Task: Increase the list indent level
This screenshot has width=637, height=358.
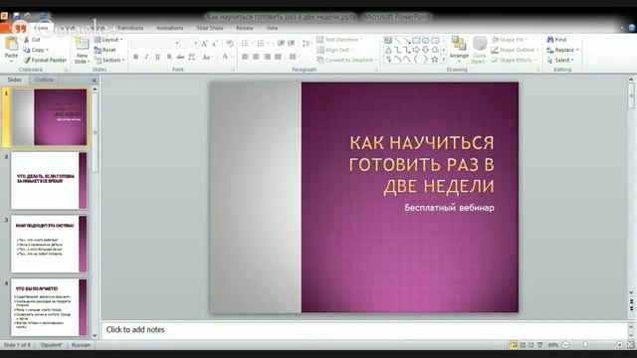Action: [292, 43]
